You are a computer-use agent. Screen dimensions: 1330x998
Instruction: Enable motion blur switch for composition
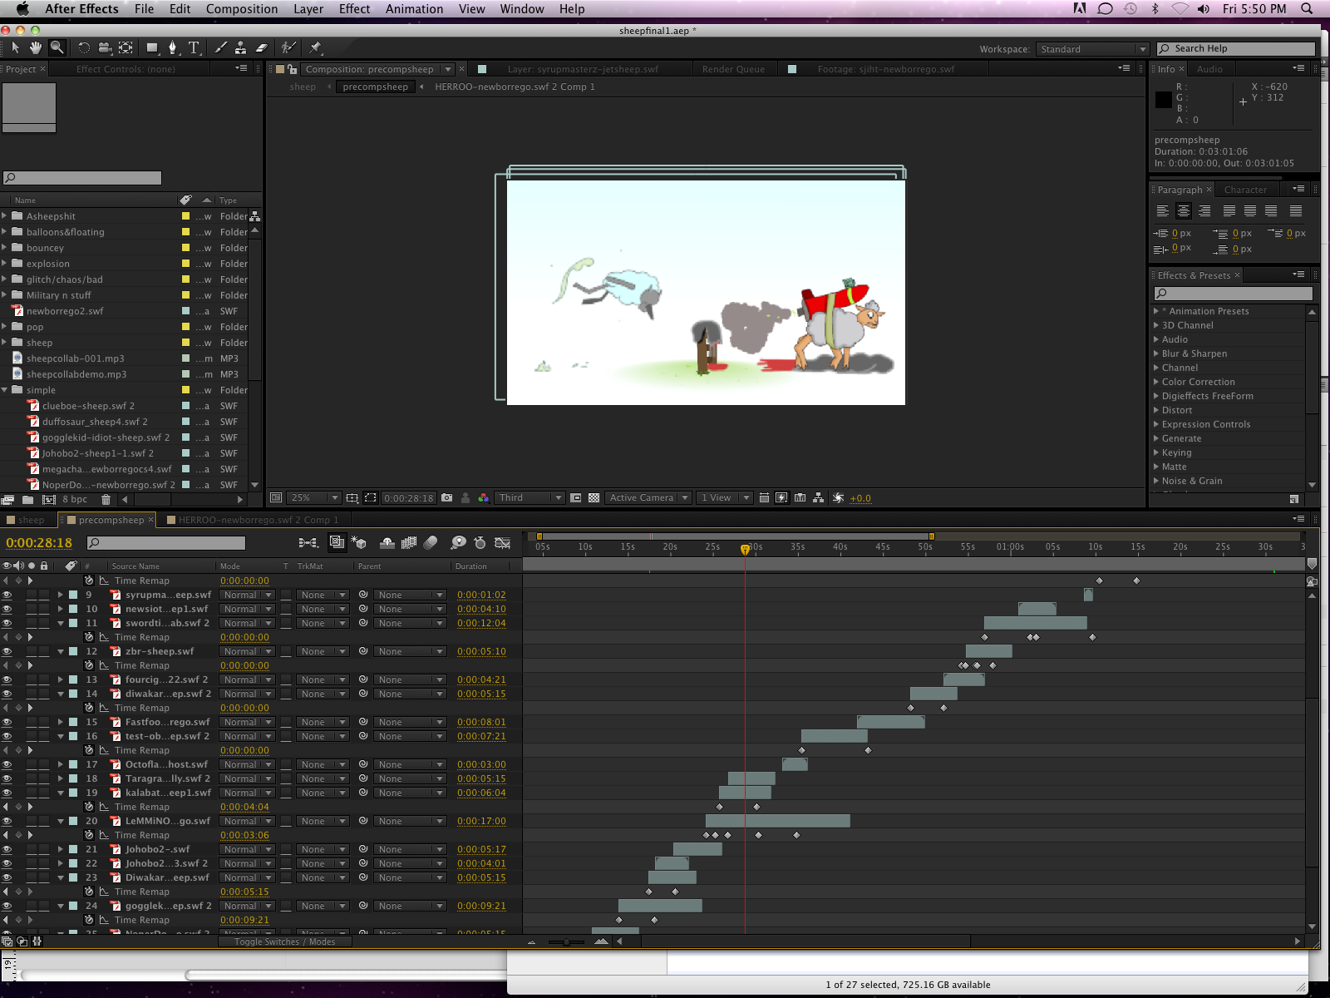point(431,543)
